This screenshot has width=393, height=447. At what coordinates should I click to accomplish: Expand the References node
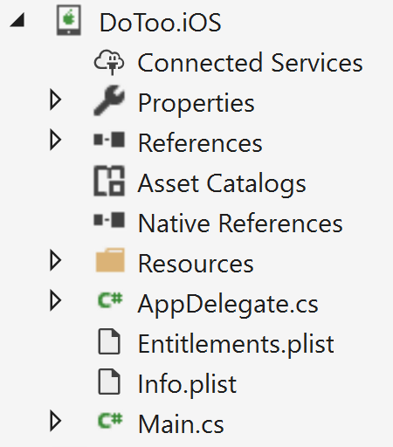pyautogui.click(x=55, y=140)
